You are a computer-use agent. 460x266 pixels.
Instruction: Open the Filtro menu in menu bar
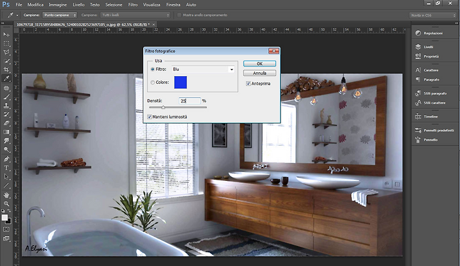tap(133, 4)
